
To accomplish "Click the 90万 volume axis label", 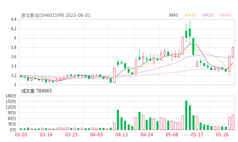I will pos(12,113).
